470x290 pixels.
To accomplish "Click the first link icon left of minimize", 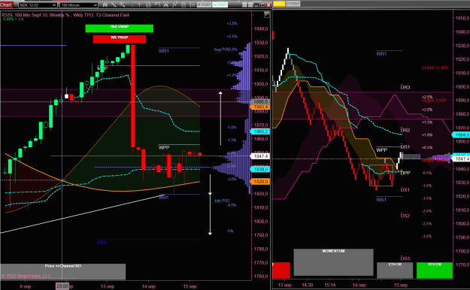I will point(244,5).
